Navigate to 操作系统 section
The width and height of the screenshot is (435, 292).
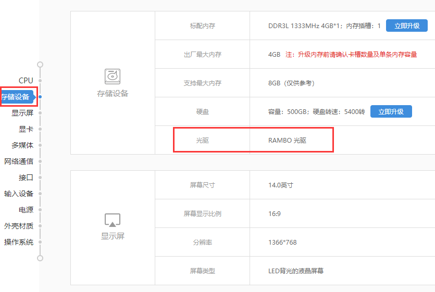pos(19,242)
